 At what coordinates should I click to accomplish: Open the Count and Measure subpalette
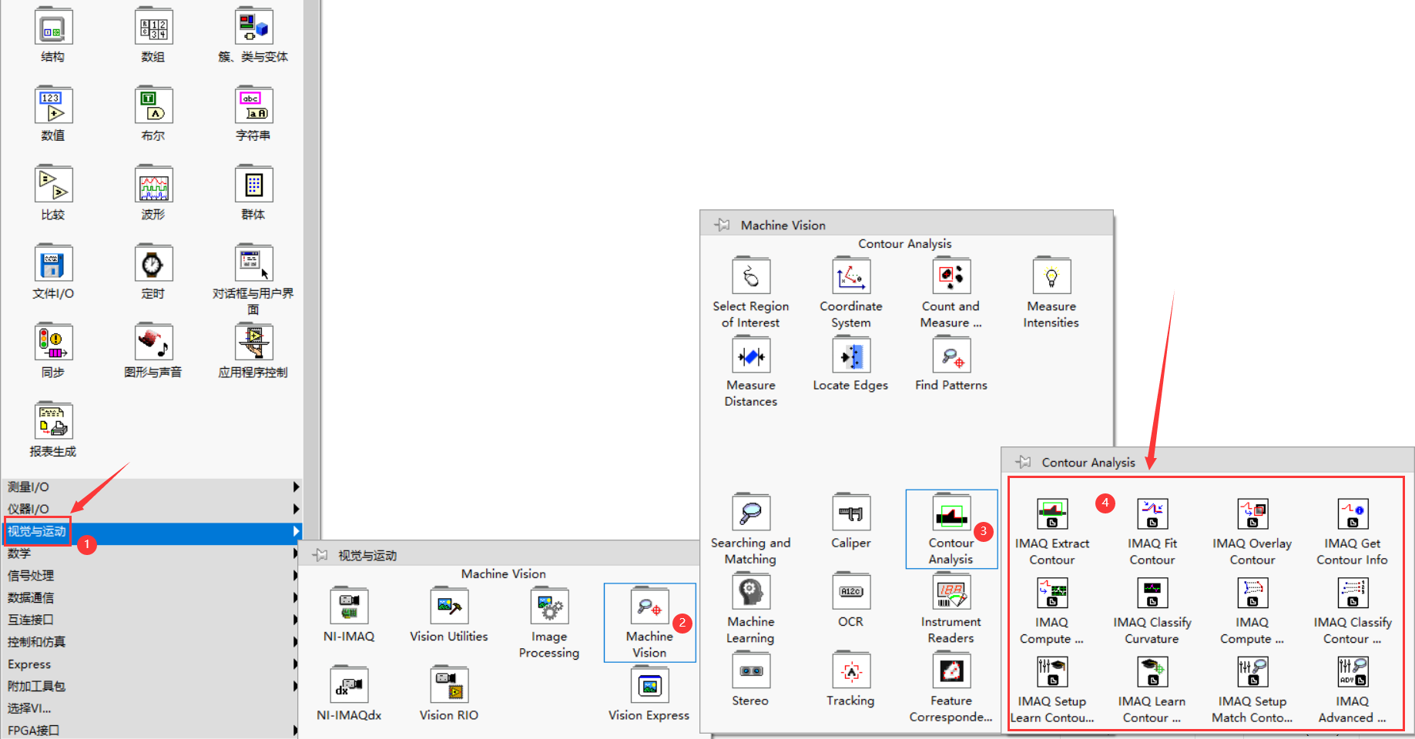951,276
